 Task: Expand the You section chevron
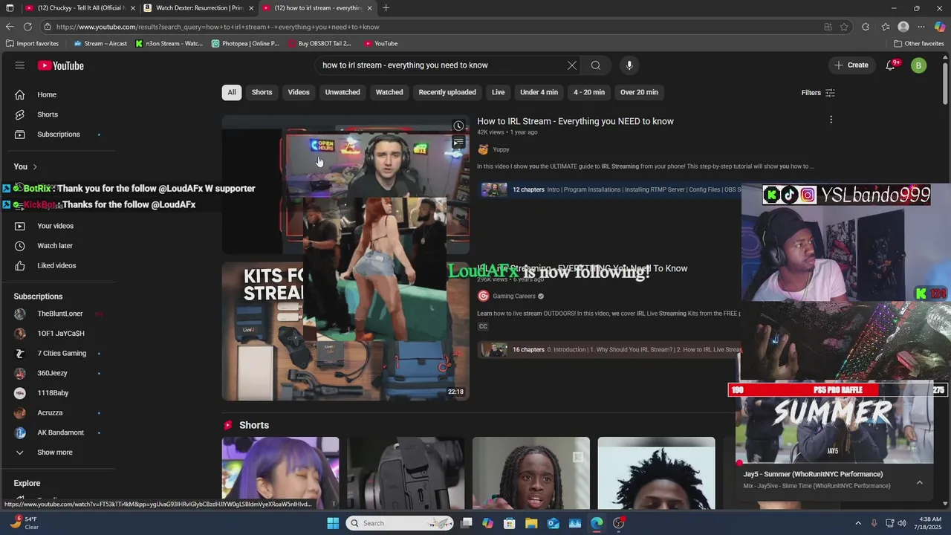click(35, 167)
